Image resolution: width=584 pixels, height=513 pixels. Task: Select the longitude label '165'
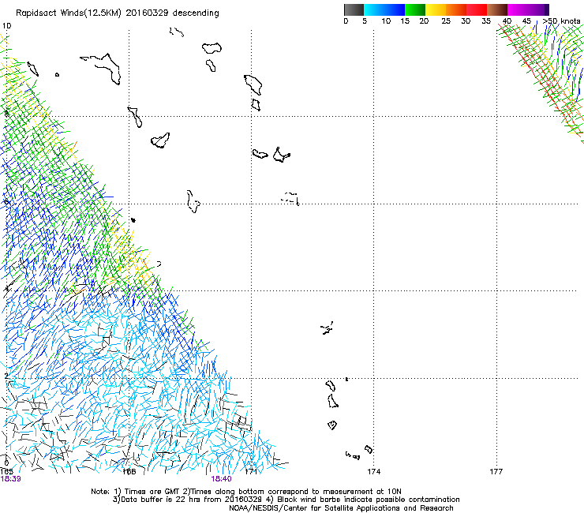coord(6,472)
